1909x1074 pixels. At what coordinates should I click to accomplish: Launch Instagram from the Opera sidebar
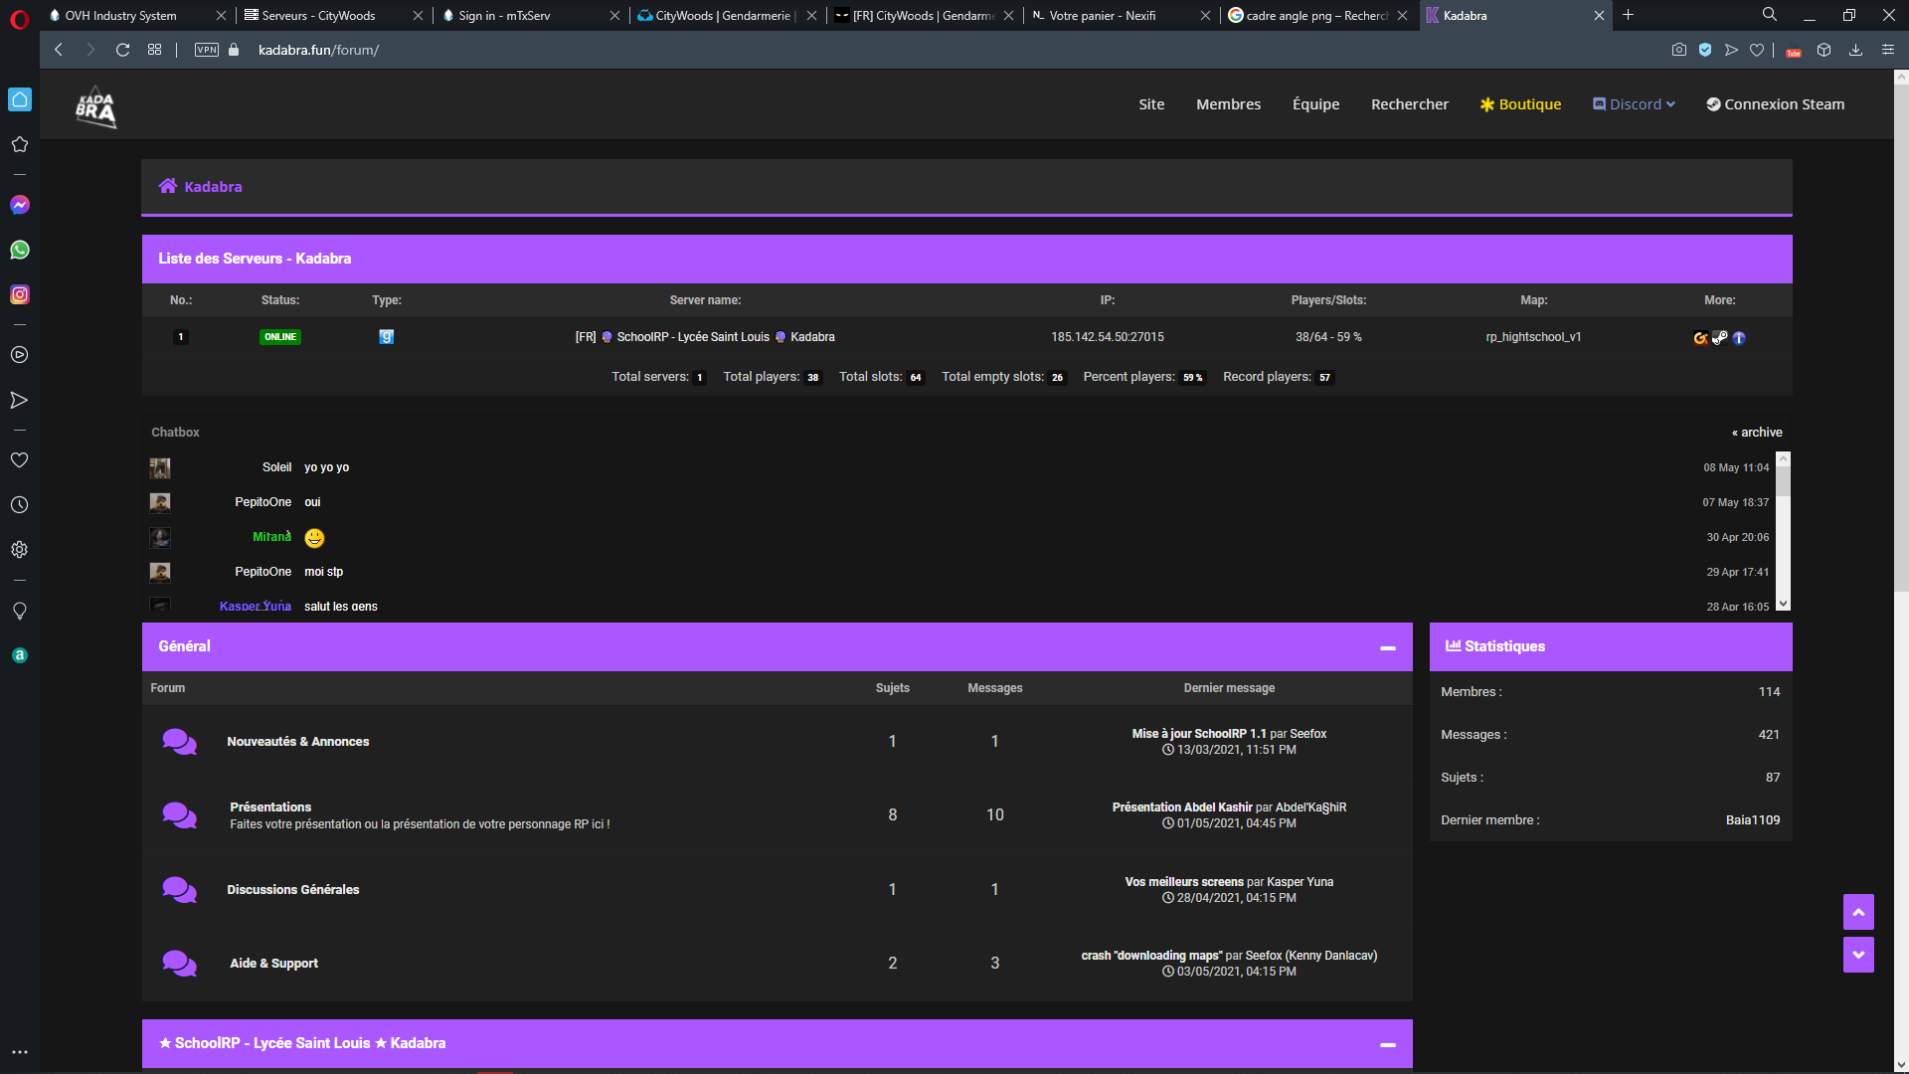pyautogui.click(x=20, y=294)
